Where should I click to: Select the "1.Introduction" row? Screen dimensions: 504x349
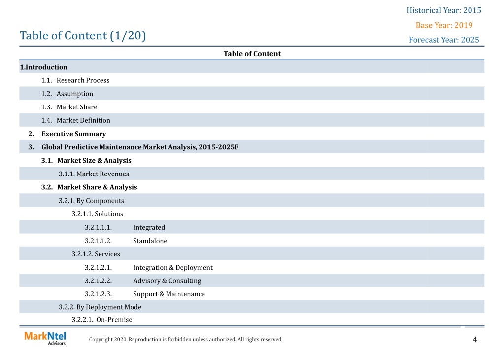coord(252,67)
